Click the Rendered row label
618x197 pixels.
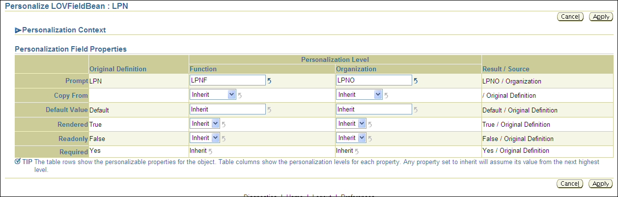click(x=72, y=124)
